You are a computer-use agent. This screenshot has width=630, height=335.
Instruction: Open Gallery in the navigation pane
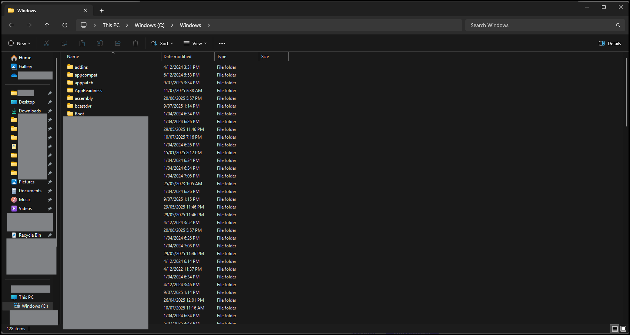point(22,67)
